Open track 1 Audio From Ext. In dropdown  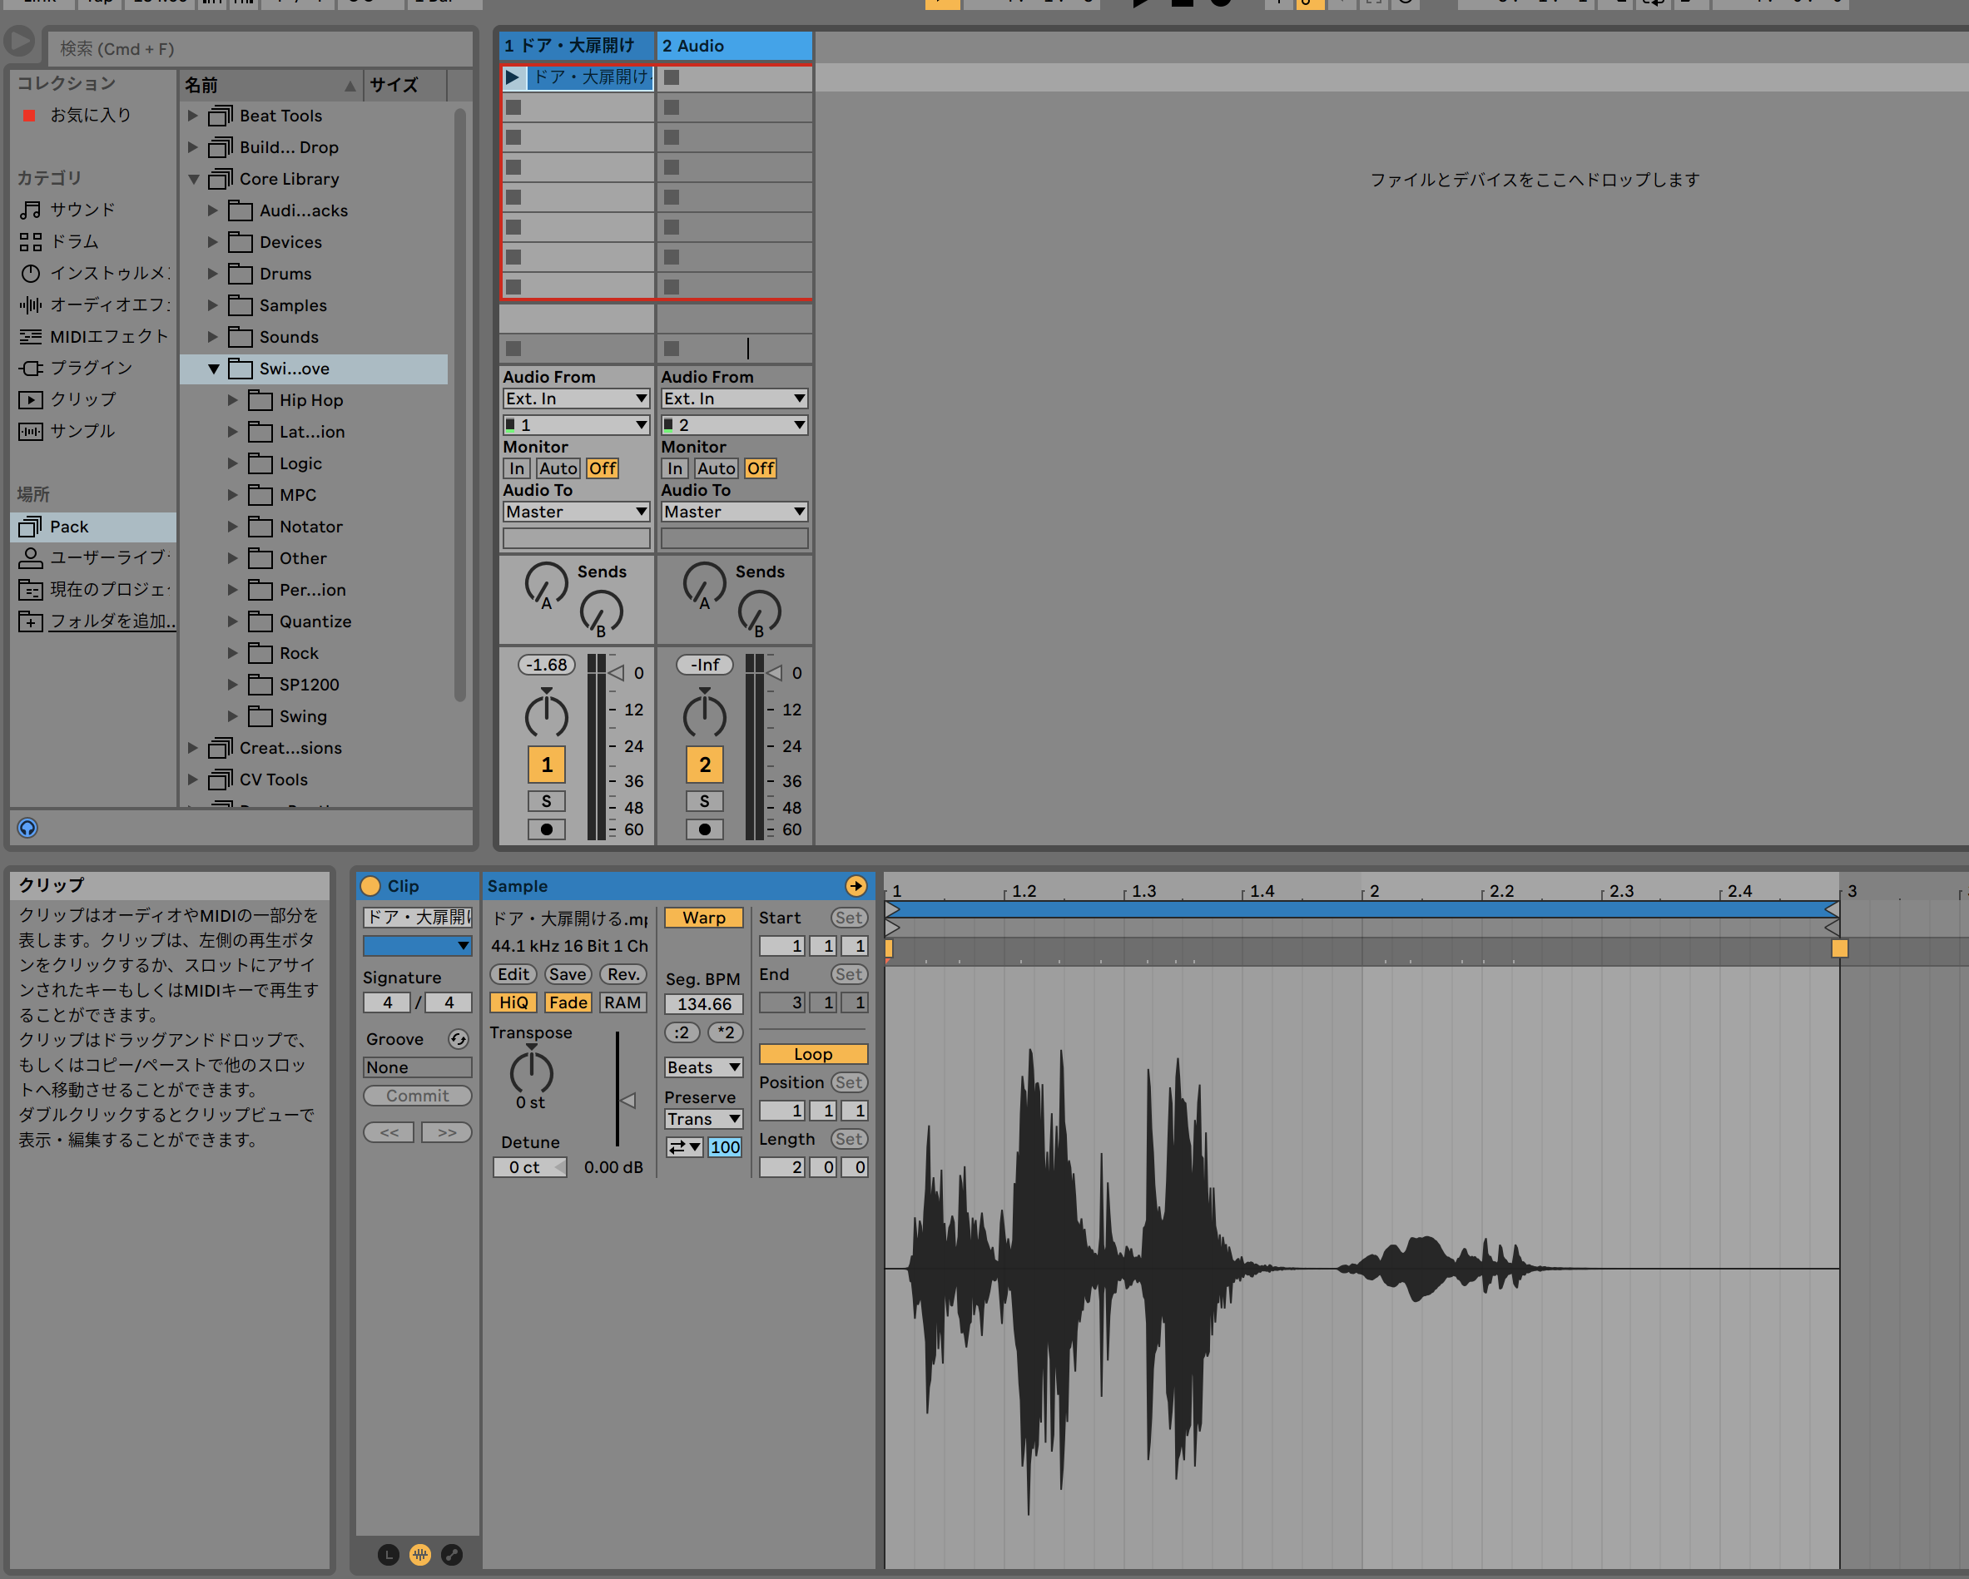click(576, 398)
